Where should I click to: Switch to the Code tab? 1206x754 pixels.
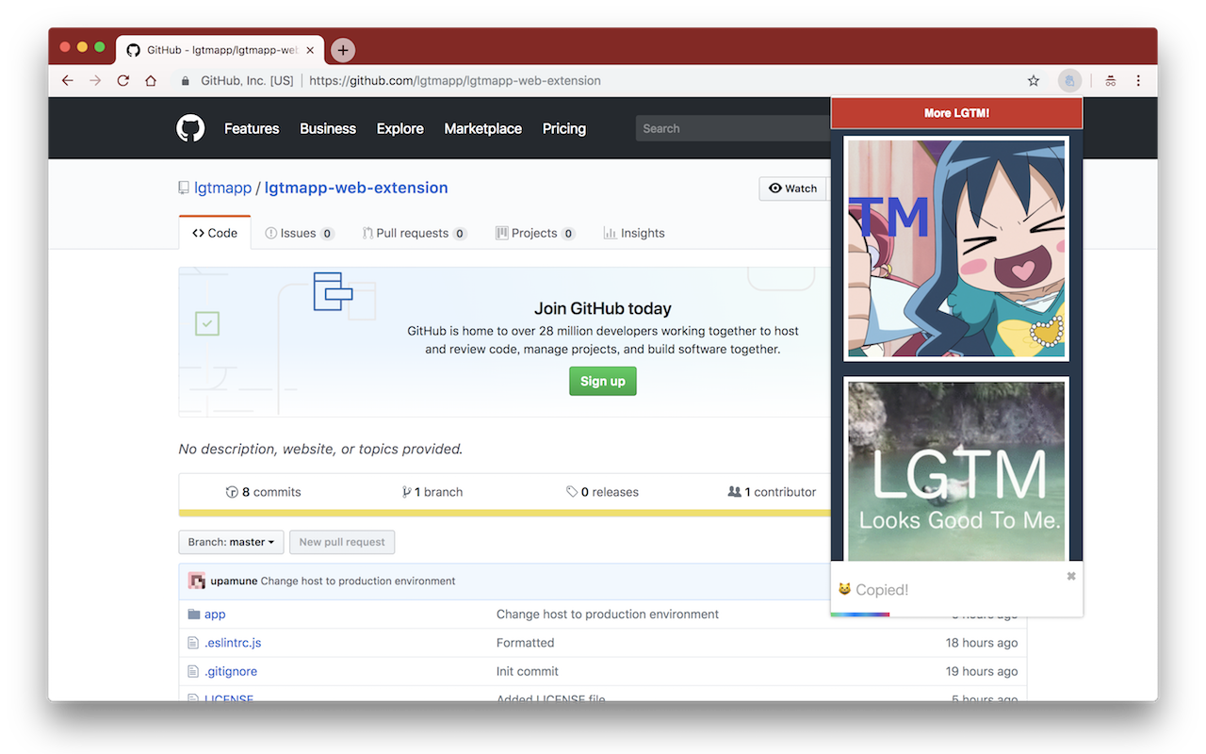click(215, 233)
